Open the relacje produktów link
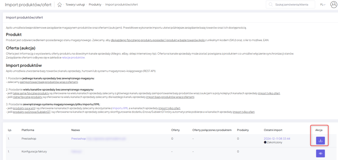The image size is (338, 160). [x=73, y=58]
